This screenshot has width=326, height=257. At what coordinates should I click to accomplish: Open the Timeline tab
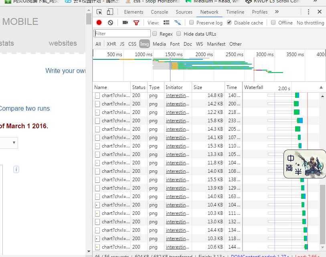[x=235, y=12]
